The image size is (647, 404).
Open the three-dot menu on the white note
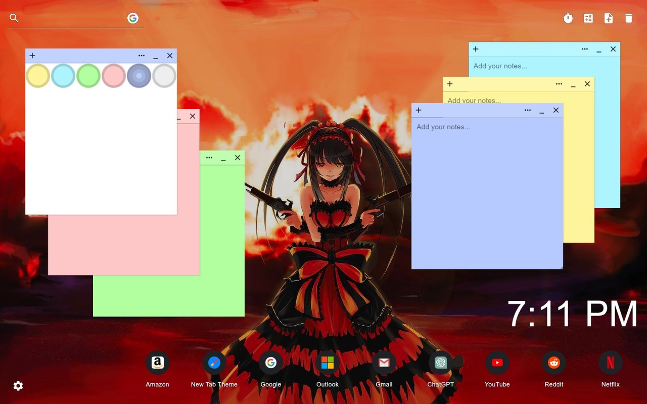coord(142,56)
